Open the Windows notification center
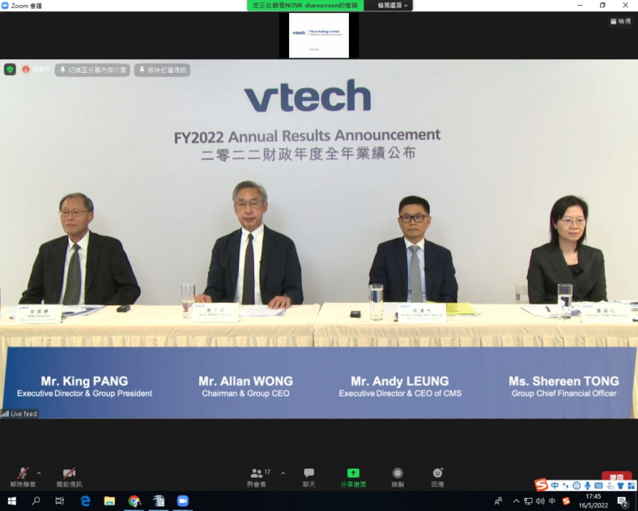The height and width of the screenshot is (511, 638). pos(623,501)
